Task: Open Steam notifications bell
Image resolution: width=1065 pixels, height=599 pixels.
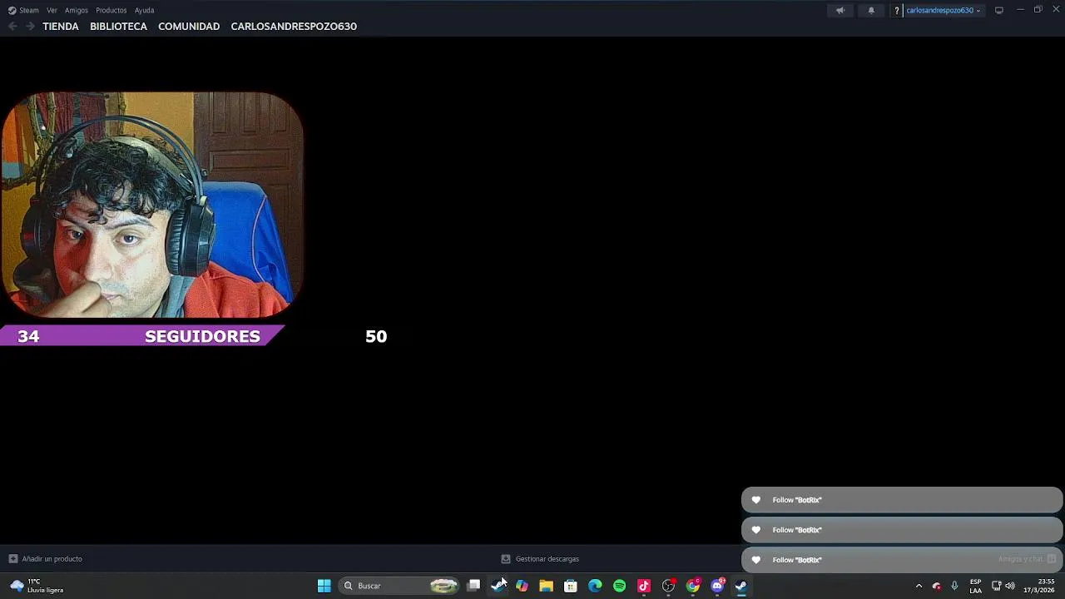Action: pyautogui.click(x=871, y=10)
